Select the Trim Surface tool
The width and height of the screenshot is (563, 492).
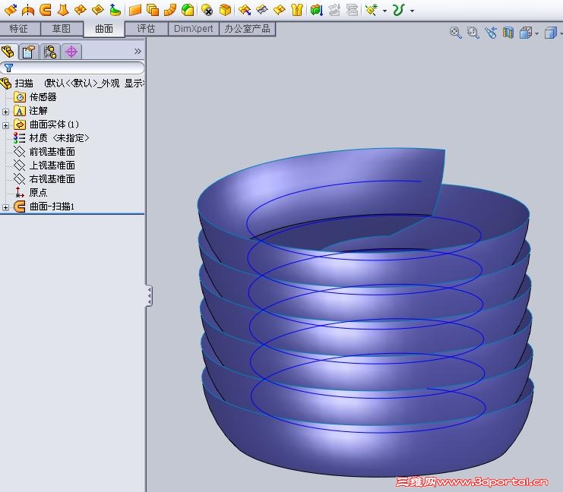pos(262,10)
